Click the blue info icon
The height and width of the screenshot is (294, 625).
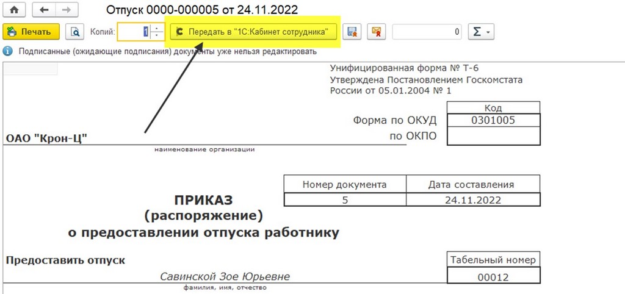click(8, 51)
